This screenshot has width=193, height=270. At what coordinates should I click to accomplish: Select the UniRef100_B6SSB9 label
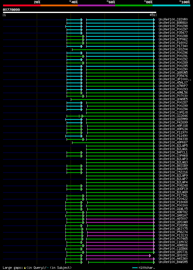173,166
